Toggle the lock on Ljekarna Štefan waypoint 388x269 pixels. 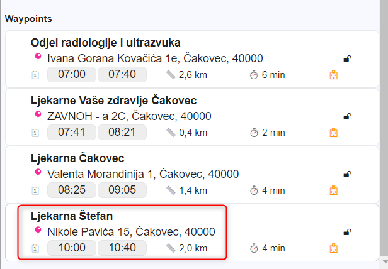(347, 233)
